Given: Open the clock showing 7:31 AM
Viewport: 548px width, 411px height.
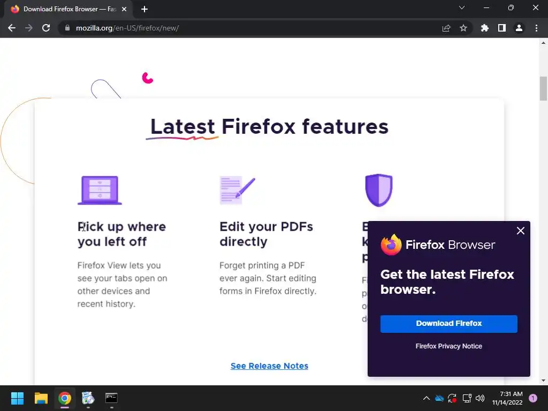Looking at the screenshot, I should tap(507, 398).
